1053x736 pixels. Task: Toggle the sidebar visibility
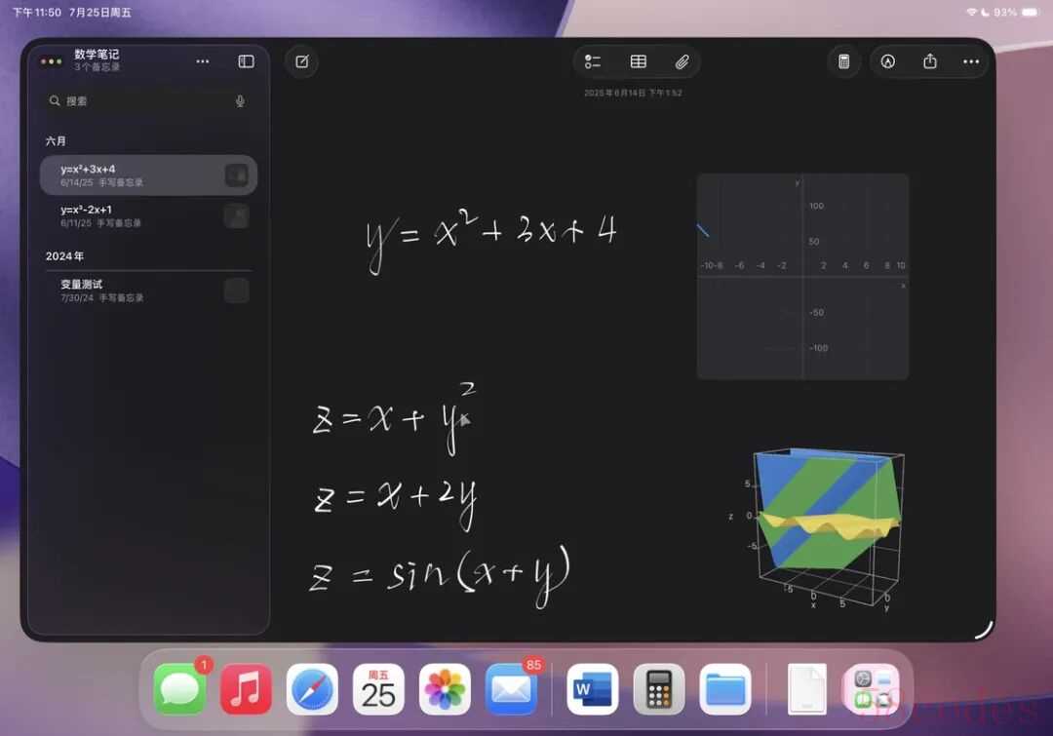point(246,61)
